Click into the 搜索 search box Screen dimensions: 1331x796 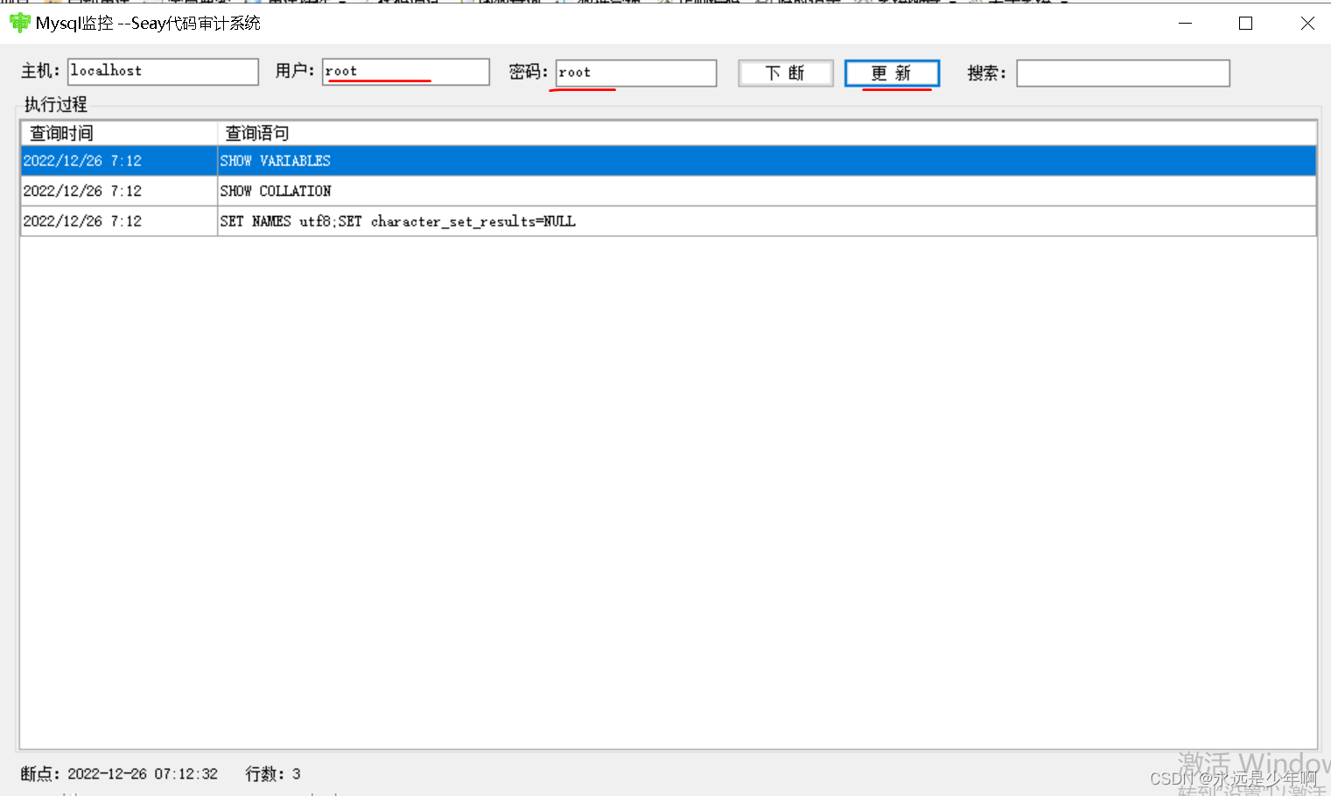1123,73
